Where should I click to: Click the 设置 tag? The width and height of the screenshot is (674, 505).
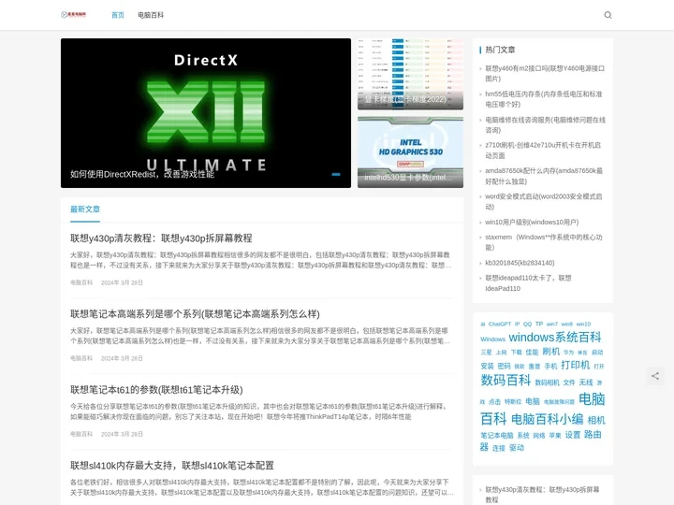[x=573, y=435]
